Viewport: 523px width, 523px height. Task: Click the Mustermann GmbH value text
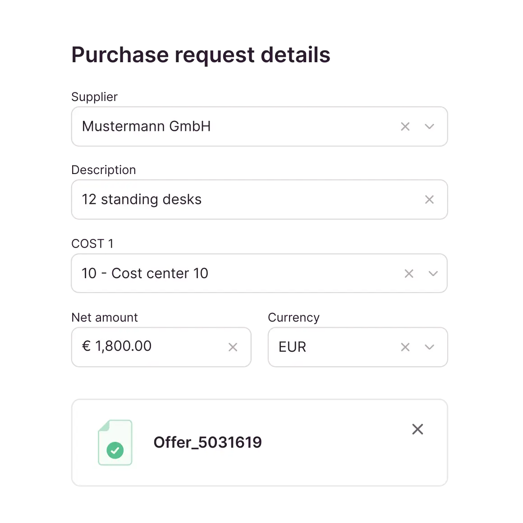click(146, 126)
